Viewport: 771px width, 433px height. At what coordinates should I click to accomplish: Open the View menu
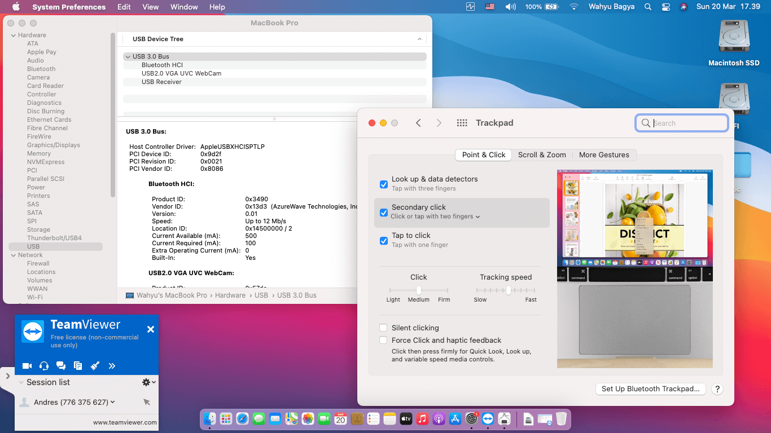pyautogui.click(x=151, y=7)
